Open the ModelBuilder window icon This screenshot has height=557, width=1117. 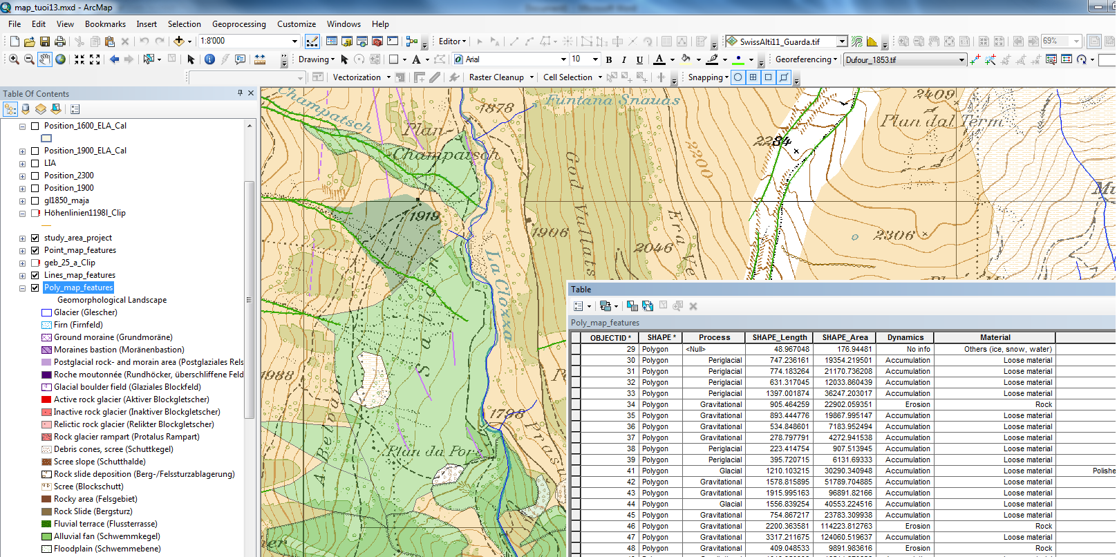[412, 41]
